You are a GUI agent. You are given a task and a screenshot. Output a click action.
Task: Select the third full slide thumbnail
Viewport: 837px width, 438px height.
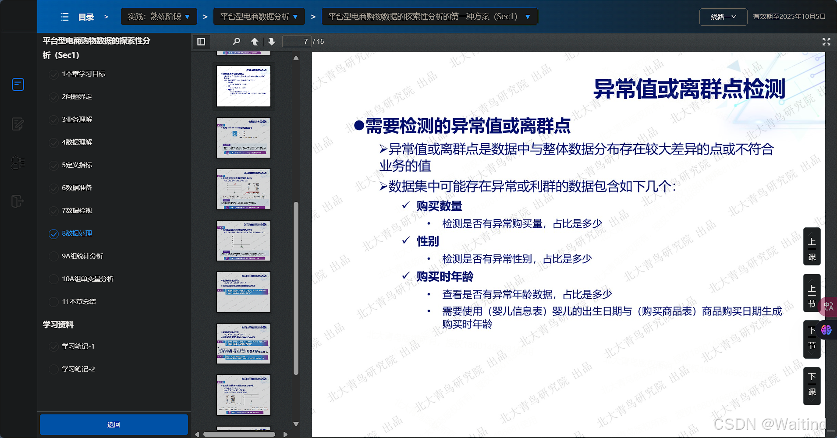point(244,189)
